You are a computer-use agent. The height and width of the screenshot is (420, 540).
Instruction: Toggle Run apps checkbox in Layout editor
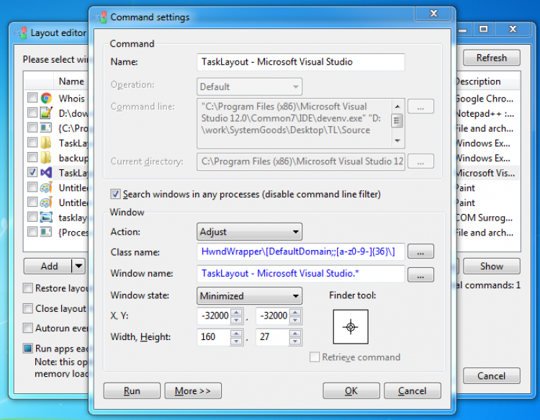(28, 349)
